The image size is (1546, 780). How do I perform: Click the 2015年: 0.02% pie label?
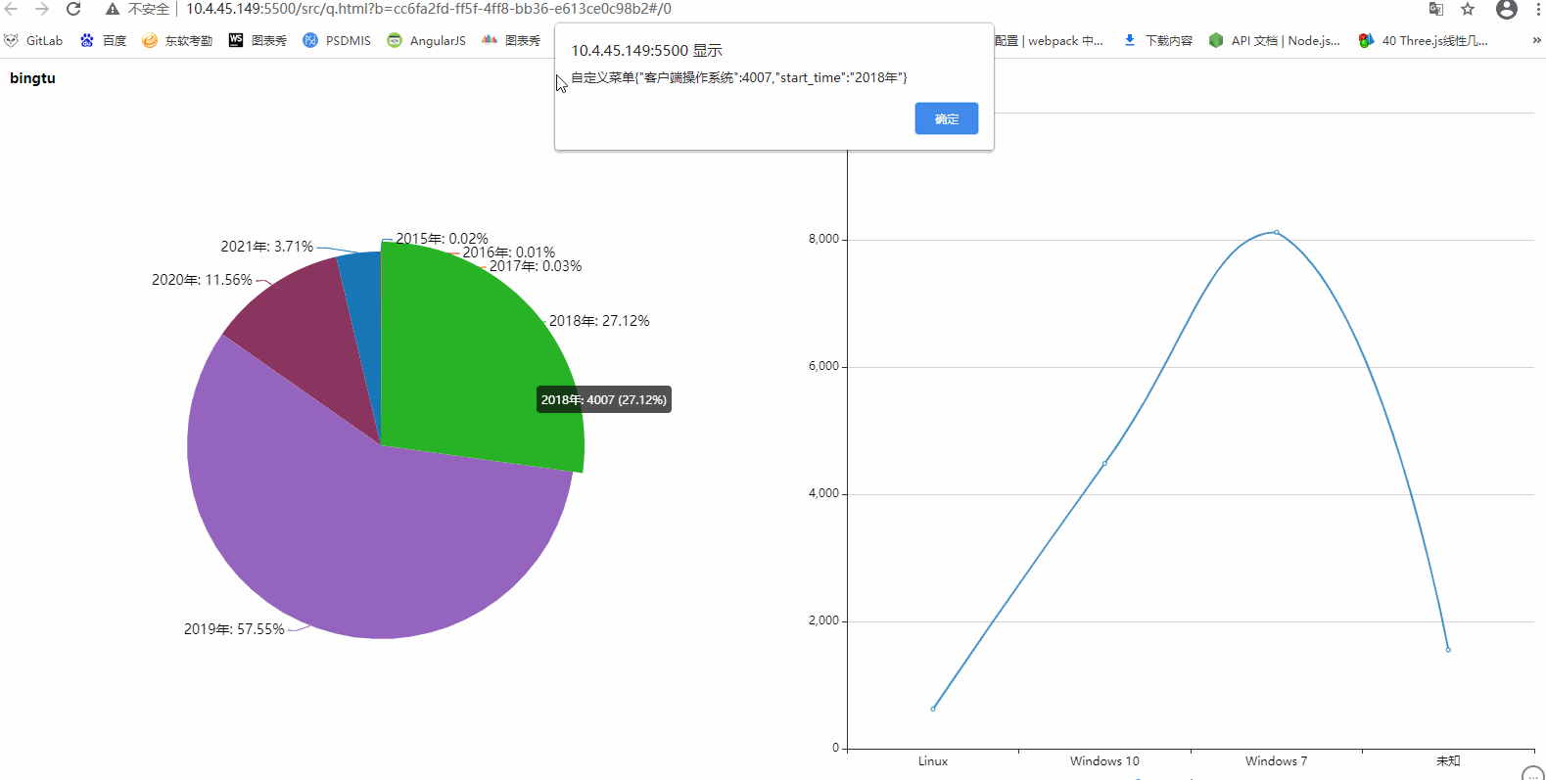coord(442,239)
